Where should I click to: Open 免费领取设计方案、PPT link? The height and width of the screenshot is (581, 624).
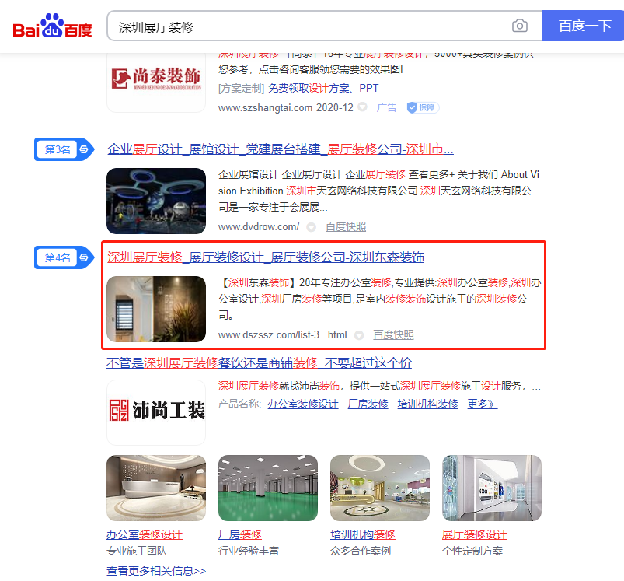click(323, 88)
